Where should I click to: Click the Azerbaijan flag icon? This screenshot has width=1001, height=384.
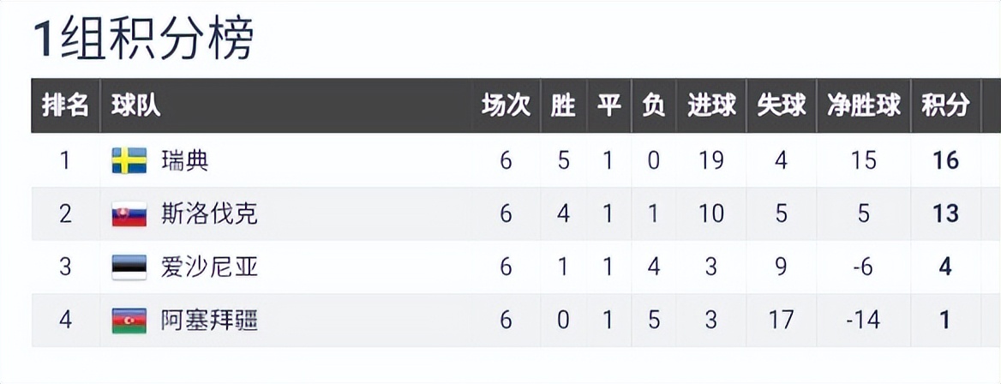(129, 321)
